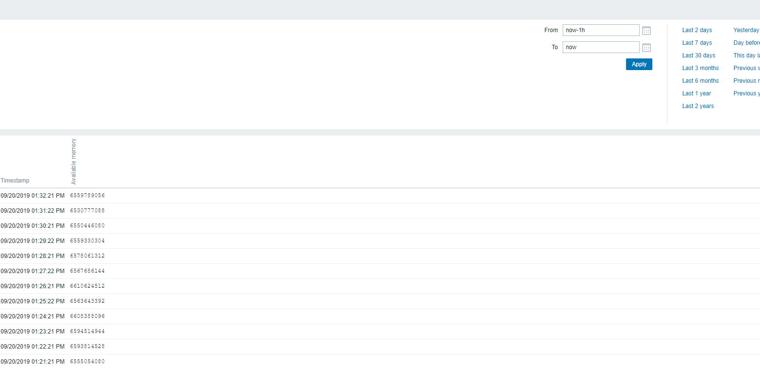Click the This day last week link
Screen dimensions: 760x369
[746, 55]
